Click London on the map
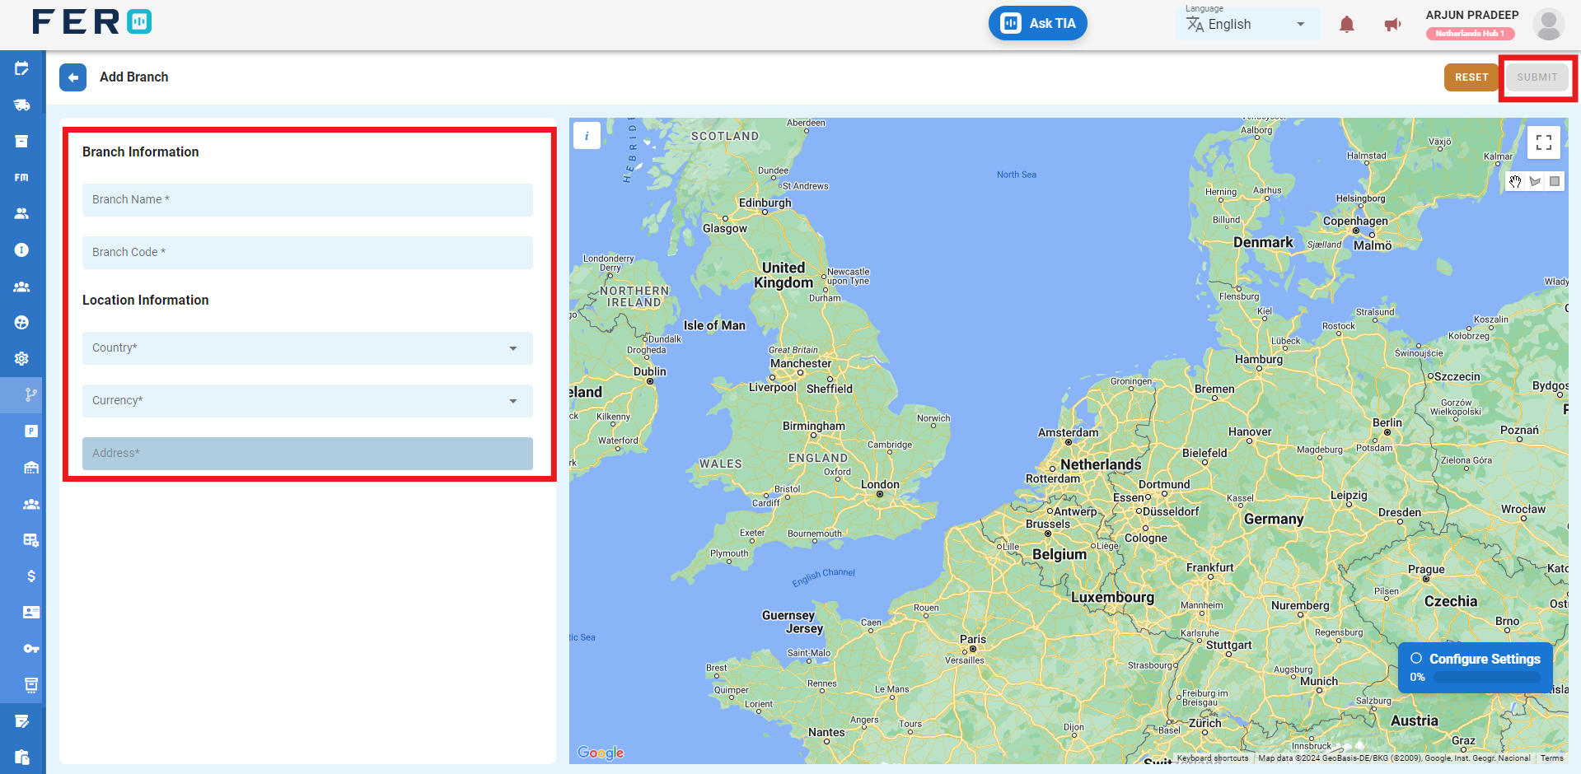1581x774 pixels. (x=880, y=485)
